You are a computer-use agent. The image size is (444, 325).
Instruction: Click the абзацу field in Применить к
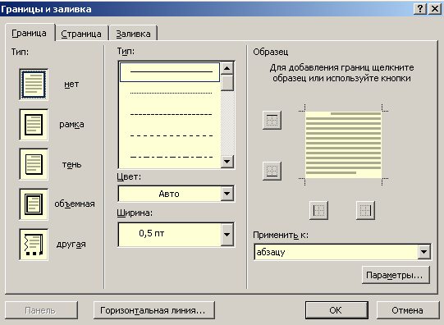(336, 252)
